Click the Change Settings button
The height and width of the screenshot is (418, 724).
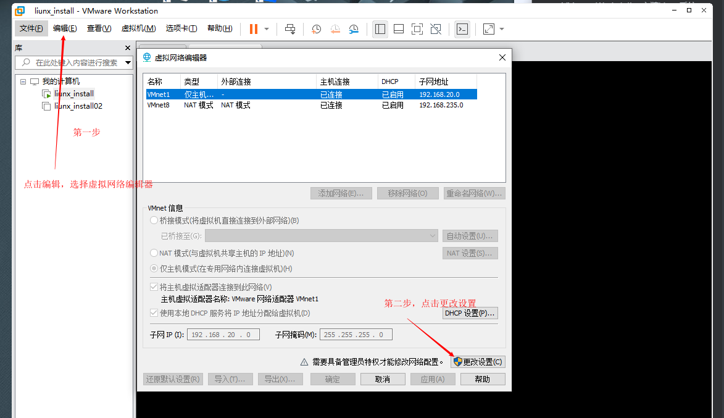pyautogui.click(x=478, y=362)
